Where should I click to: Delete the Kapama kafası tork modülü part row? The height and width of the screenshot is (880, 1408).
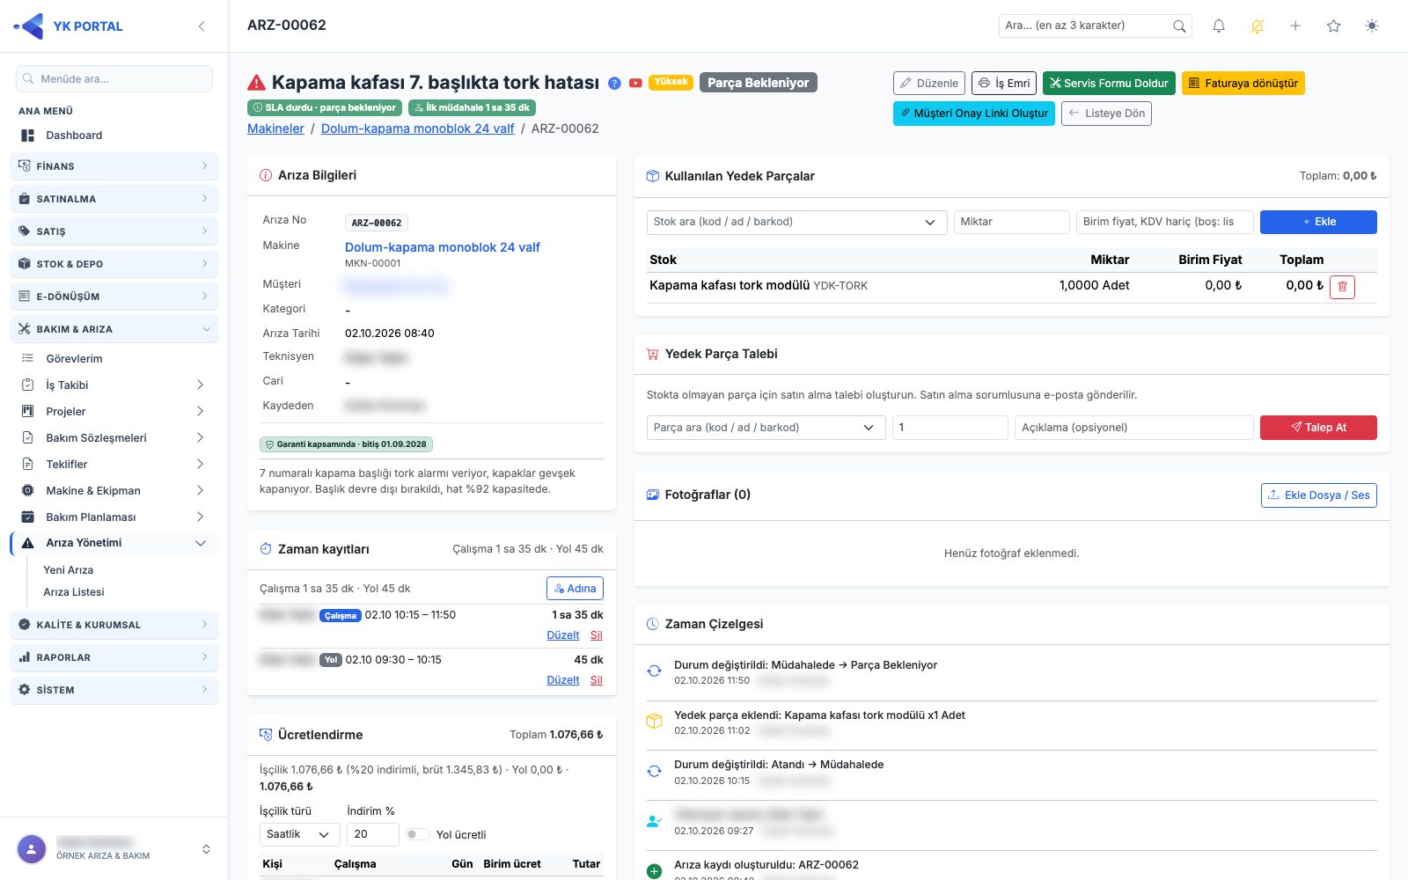1342,286
